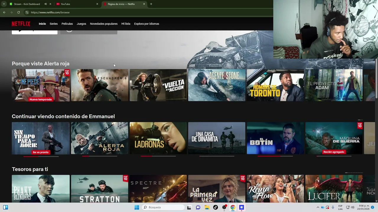Image resolution: width=378 pixels, height=212 pixels.
Task: Close the Netflix tab
Action: (x=144, y=4)
